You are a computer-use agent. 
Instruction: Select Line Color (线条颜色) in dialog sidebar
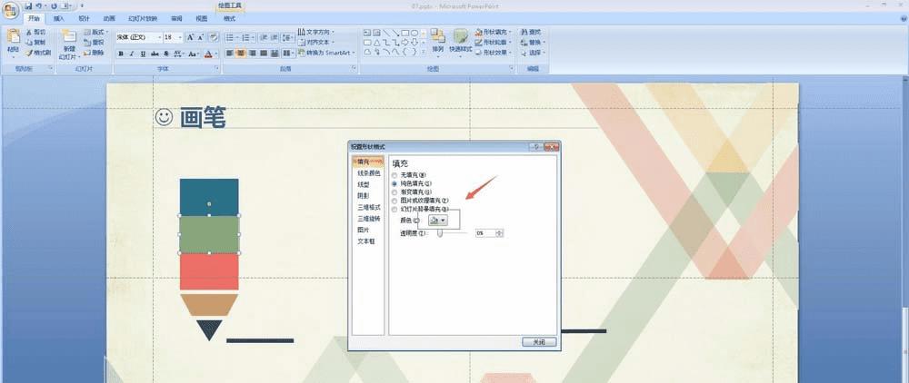point(369,173)
